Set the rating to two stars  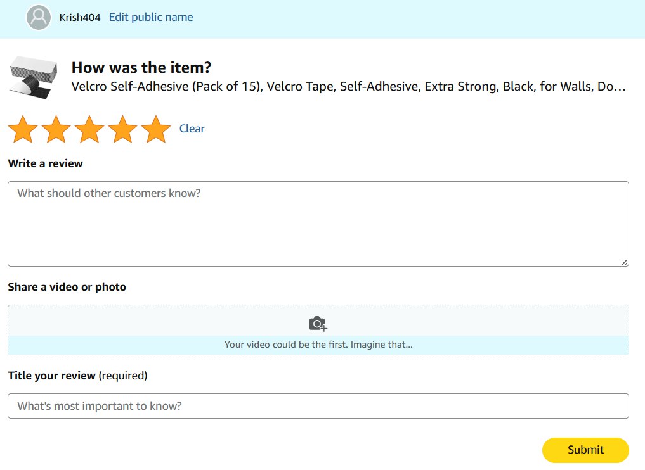[x=56, y=129]
